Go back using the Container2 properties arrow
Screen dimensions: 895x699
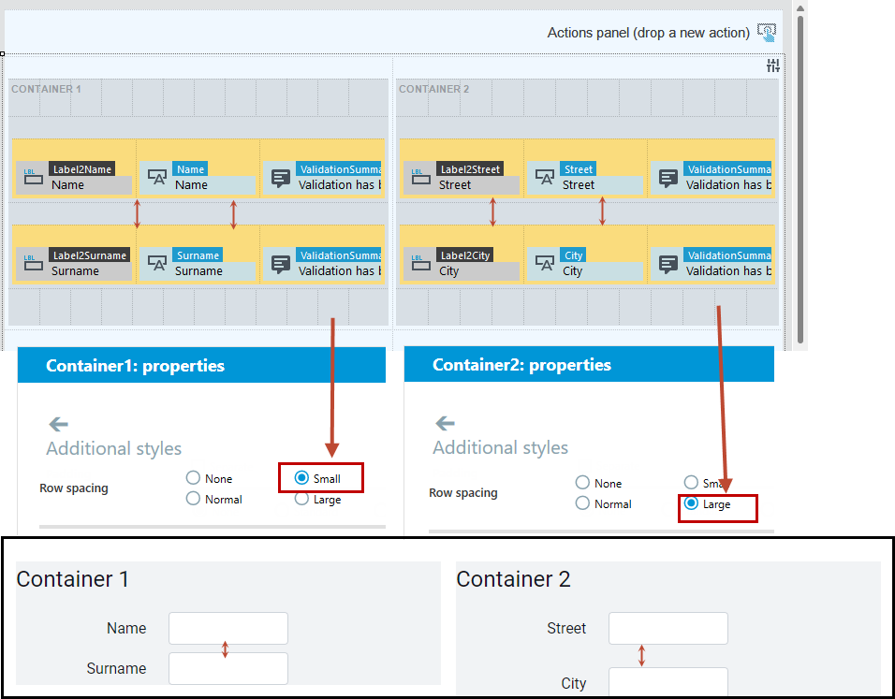(446, 423)
